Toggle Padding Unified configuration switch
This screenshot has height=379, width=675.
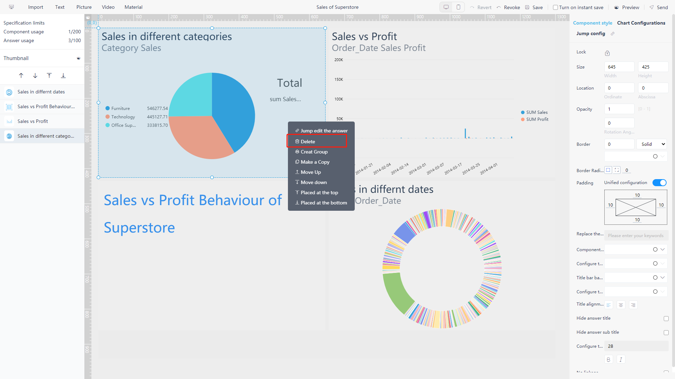click(660, 183)
